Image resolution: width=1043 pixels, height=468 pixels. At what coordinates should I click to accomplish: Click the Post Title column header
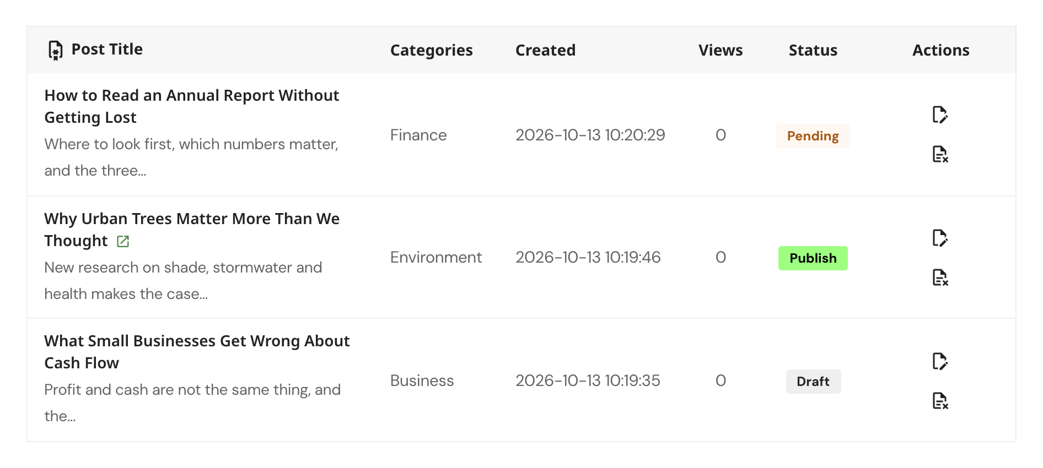click(107, 50)
